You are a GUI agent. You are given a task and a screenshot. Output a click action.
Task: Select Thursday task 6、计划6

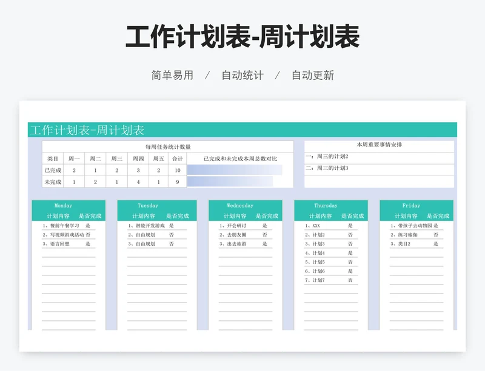(x=315, y=271)
